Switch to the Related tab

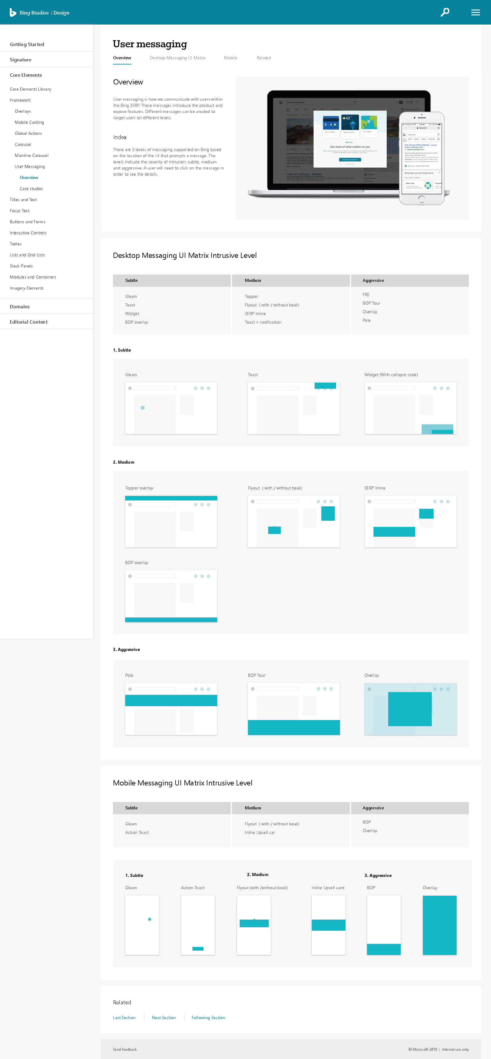(264, 58)
